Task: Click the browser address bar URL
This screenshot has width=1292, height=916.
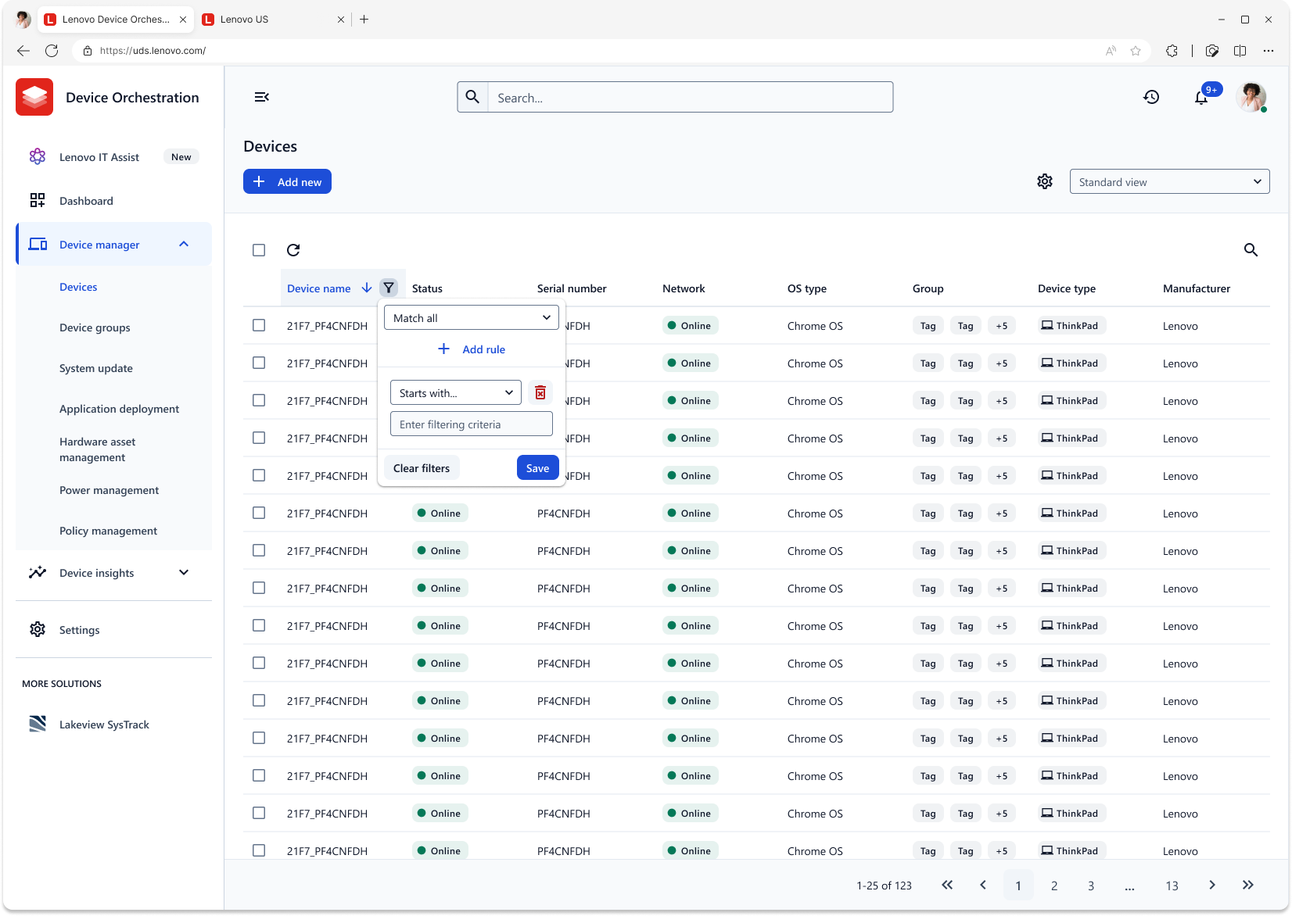Action: click(x=153, y=51)
